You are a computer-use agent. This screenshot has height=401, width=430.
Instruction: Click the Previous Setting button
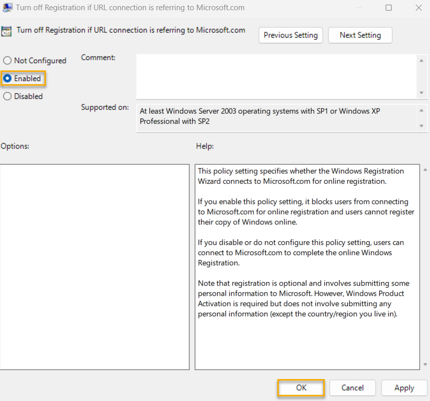pyautogui.click(x=291, y=35)
